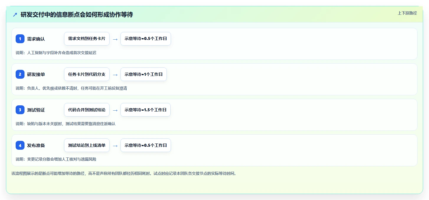Select the 研发接单 step label

click(x=36, y=74)
